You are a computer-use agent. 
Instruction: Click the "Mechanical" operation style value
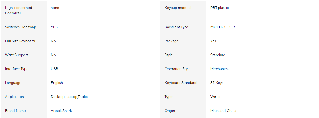tap(220, 69)
